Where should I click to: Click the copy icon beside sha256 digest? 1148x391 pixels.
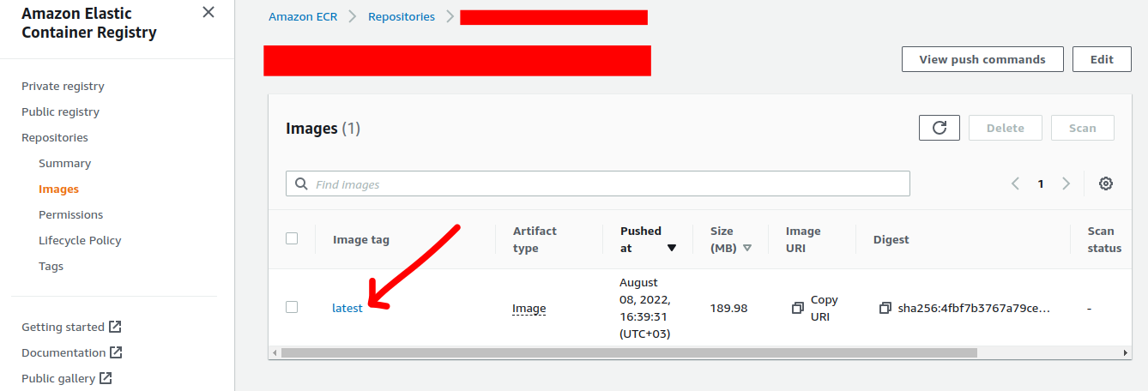(x=885, y=308)
